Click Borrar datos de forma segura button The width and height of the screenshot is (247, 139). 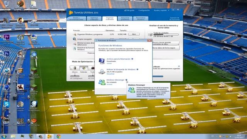pyautogui.click(x=166, y=48)
